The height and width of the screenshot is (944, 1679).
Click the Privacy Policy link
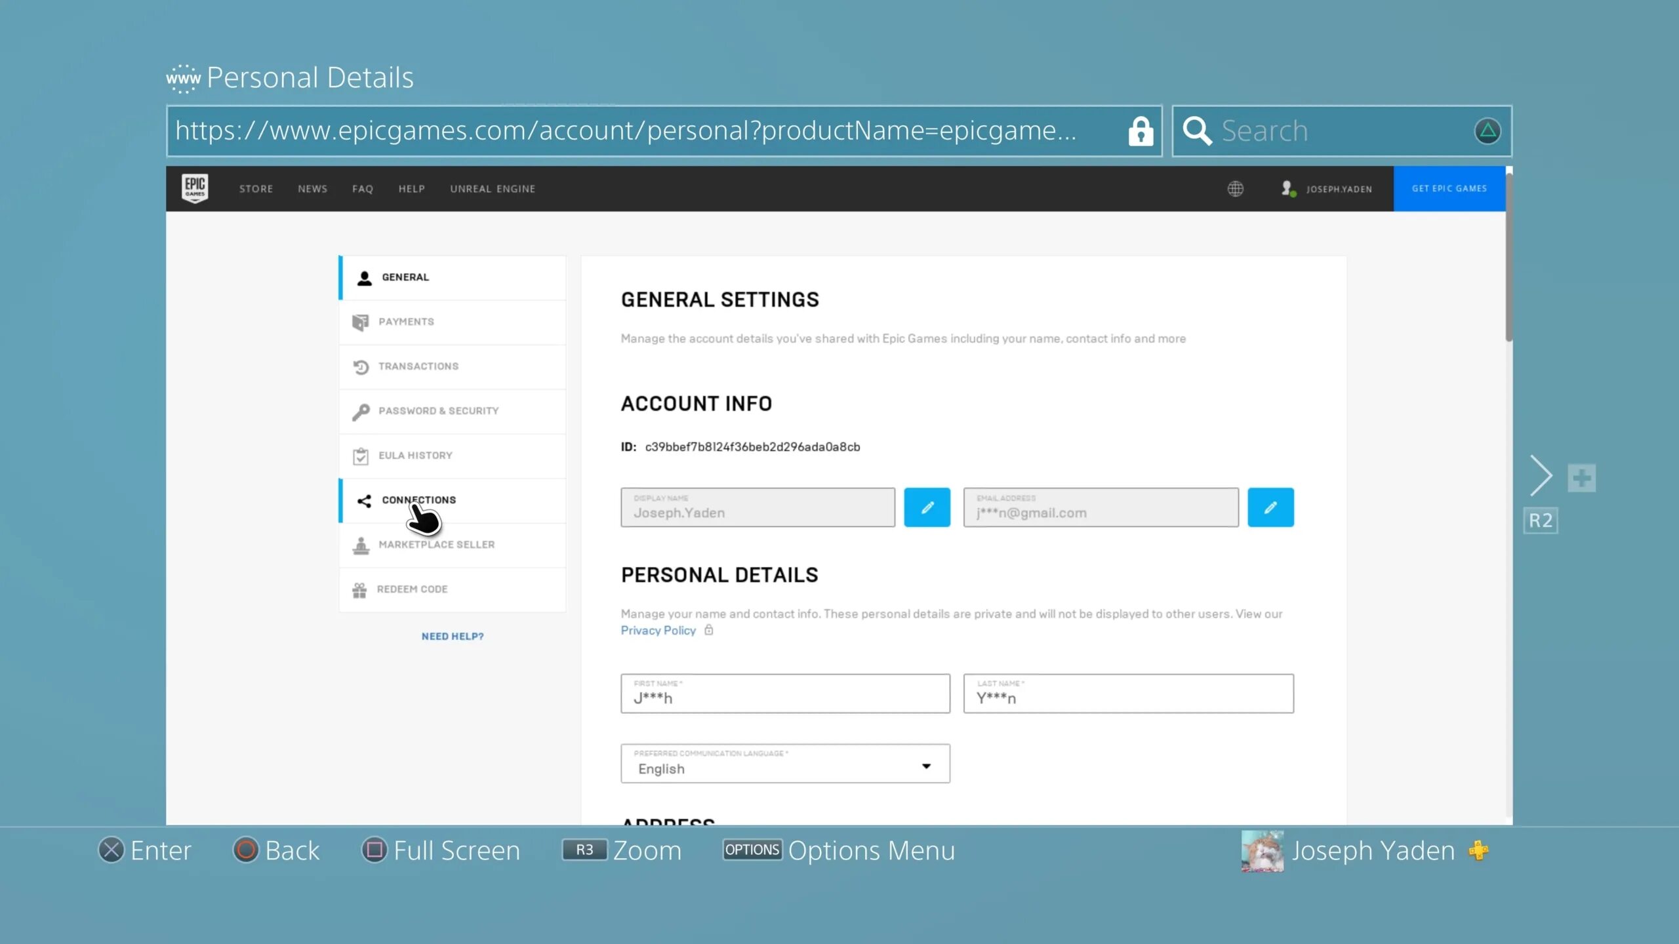click(657, 629)
